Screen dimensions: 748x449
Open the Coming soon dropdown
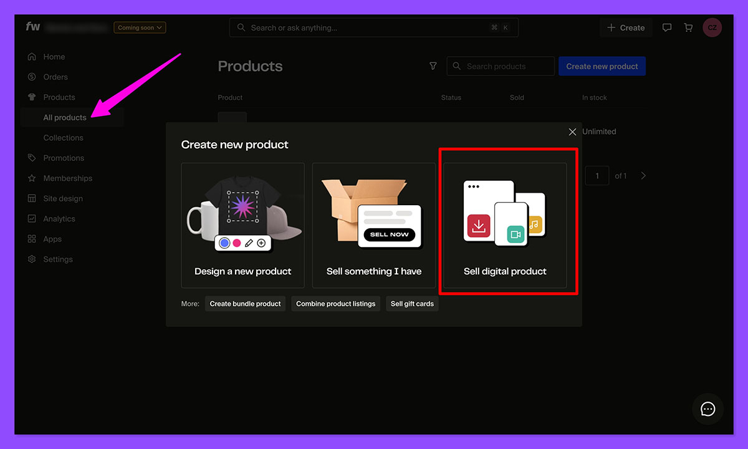[x=140, y=27]
